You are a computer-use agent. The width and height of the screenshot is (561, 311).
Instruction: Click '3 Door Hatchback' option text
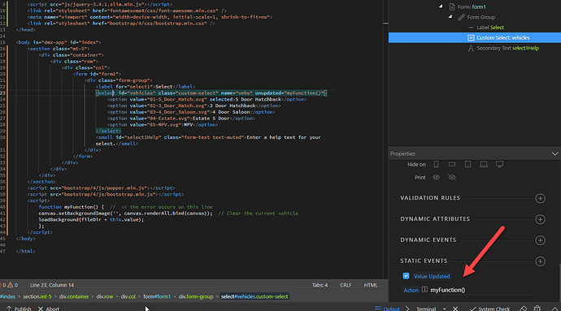pos(233,106)
